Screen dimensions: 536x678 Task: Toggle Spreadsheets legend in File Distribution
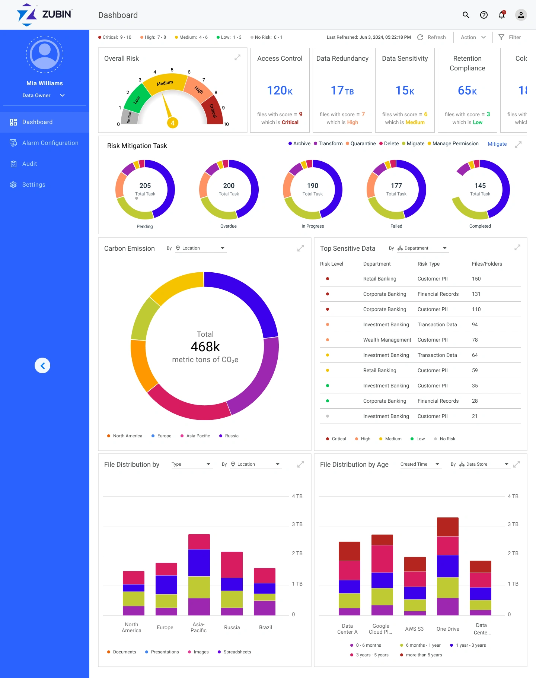click(x=234, y=652)
